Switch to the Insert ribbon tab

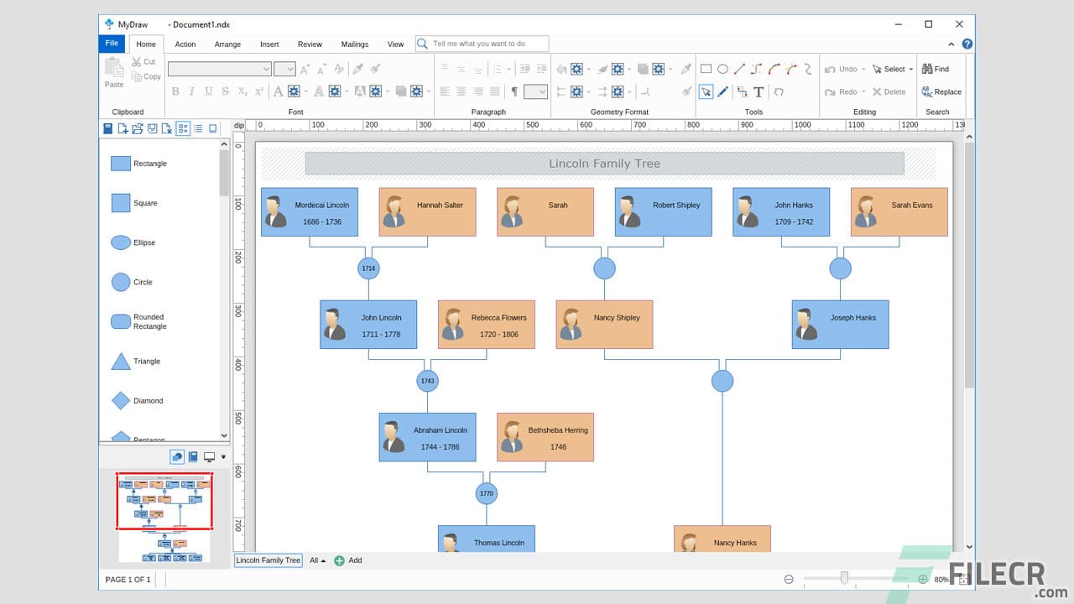(x=269, y=44)
